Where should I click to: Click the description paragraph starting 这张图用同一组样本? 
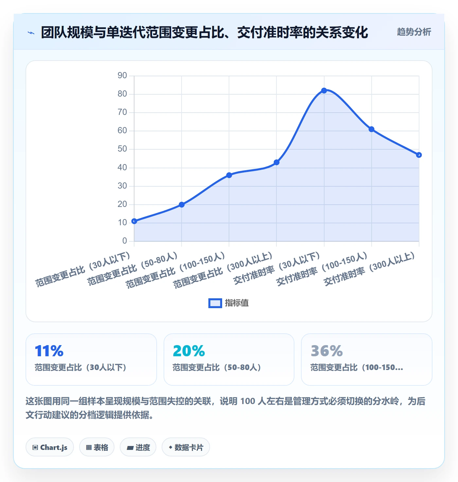pos(225,408)
